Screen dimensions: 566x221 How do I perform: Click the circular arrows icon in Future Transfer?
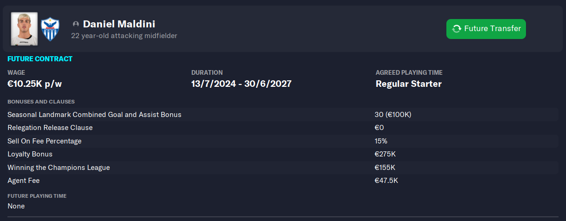pyautogui.click(x=457, y=29)
